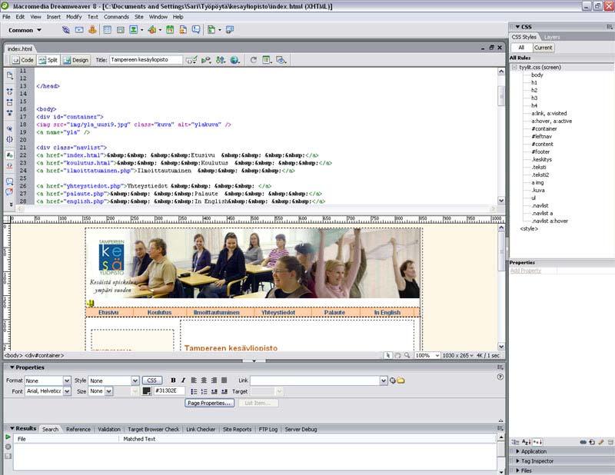
Task: Click the Comment icon in the Common bar
Action: (196, 30)
